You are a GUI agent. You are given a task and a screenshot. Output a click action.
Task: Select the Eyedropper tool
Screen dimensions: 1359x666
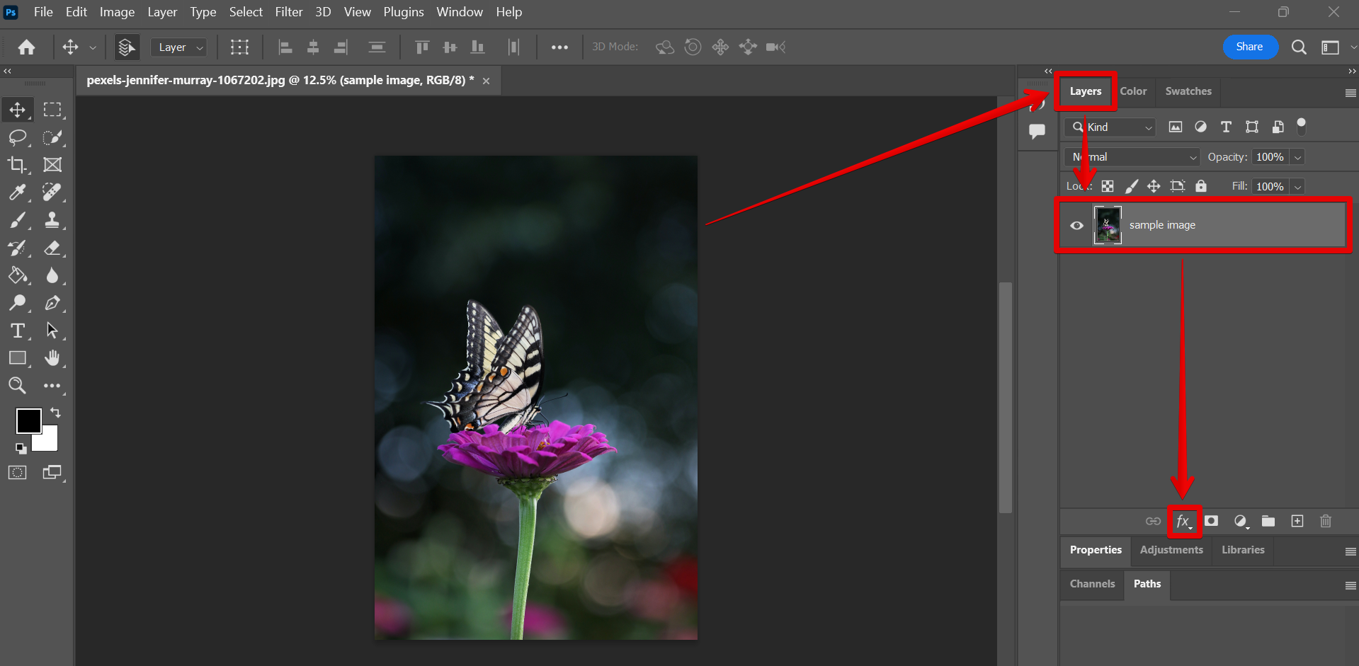[17, 193]
